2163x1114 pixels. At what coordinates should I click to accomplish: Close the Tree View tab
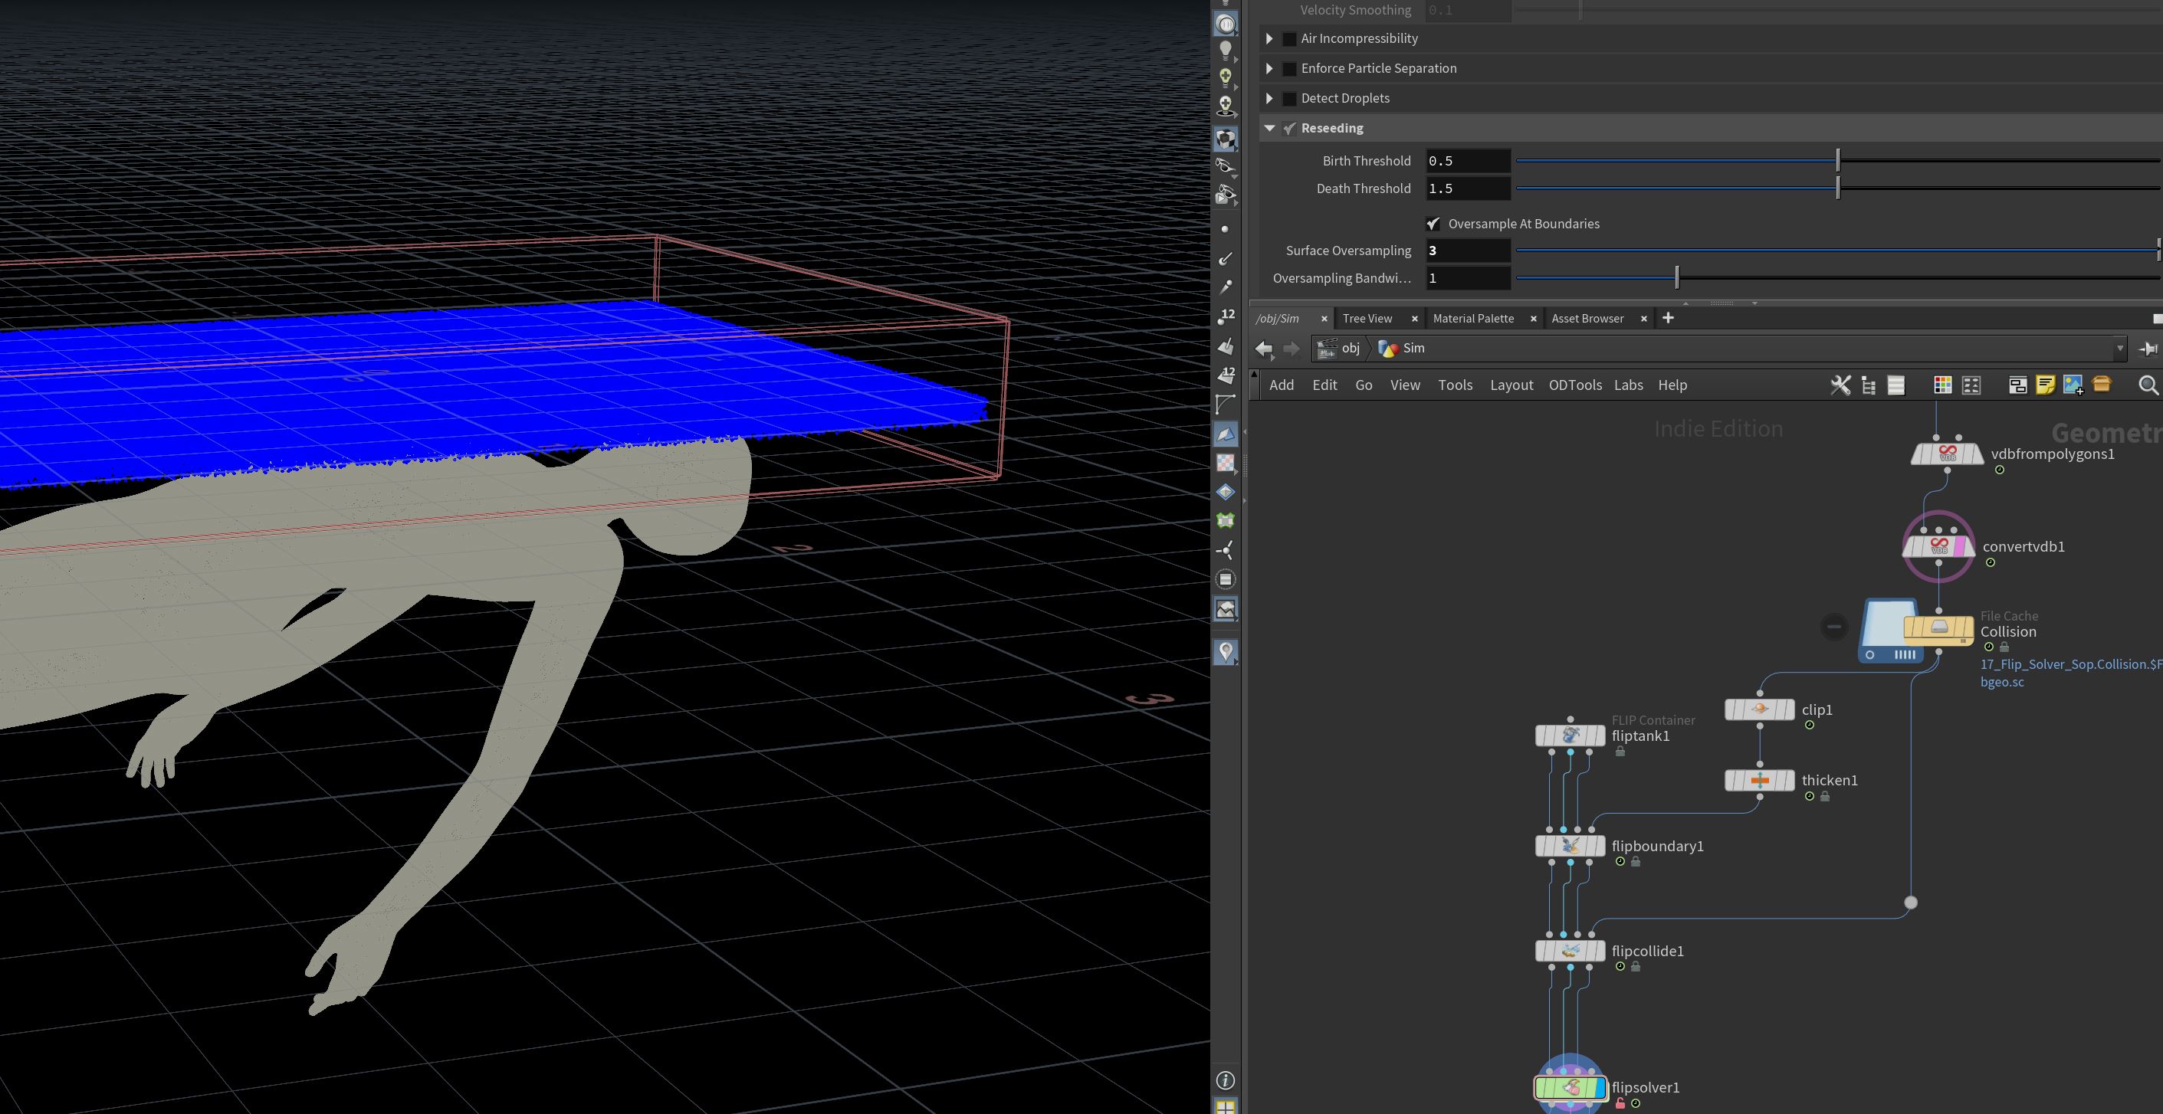(1414, 319)
